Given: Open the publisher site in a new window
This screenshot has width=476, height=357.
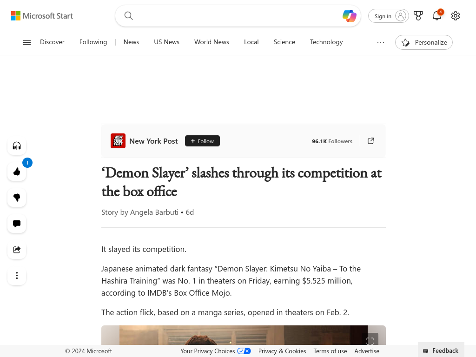Looking at the screenshot, I should 370,141.
